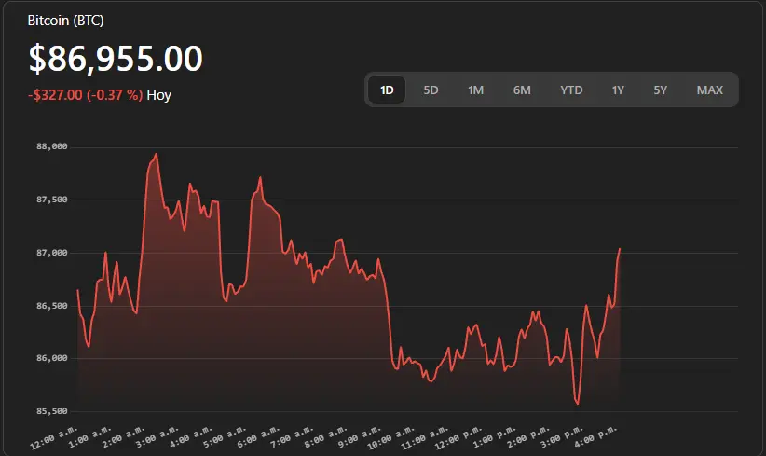The width and height of the screenshot is (766, 456).
Task: Click the chart's lowest dip point
Action: click(x=578, y=404)
